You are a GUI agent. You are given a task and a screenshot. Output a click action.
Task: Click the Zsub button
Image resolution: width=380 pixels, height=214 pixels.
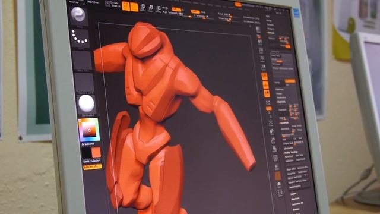click(203, 12)
